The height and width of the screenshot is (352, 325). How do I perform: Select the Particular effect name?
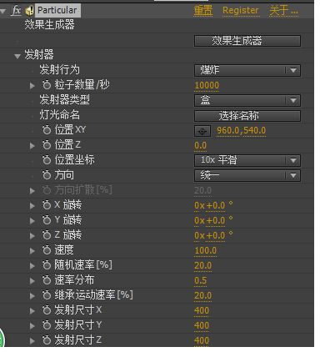57,10
